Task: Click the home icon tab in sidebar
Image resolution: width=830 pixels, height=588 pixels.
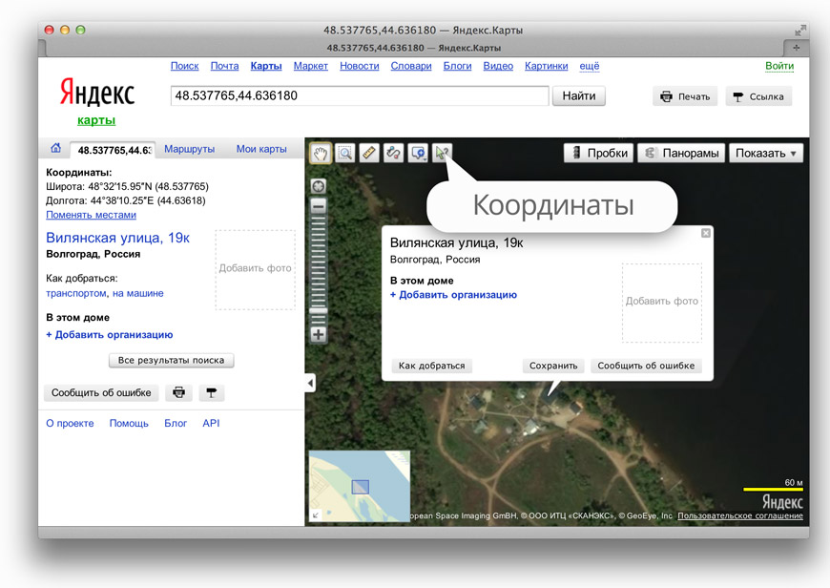Action: (x=55, y=148)
